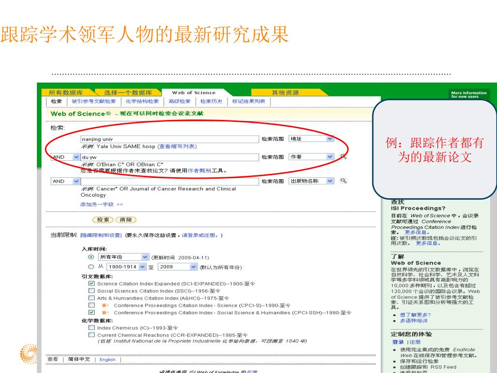Click 查看缩写列表 link
The width and height of the screenshot is (497, 373).
click(177, 146)
